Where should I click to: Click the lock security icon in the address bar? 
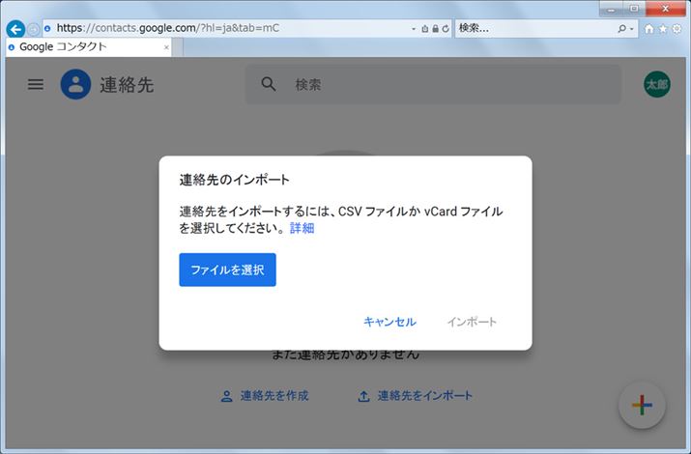[x=435, y=29]
